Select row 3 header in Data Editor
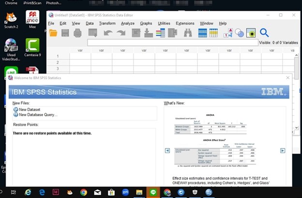Screen dimensions: 302x198 click(x=58, y=69)
